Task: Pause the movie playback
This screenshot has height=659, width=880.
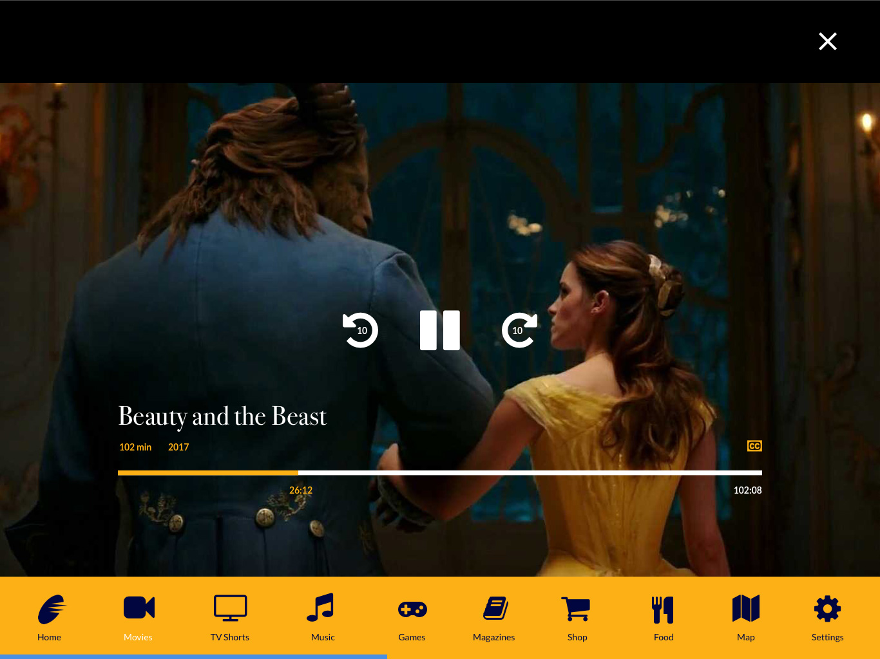Action: [x=440, y=330]
